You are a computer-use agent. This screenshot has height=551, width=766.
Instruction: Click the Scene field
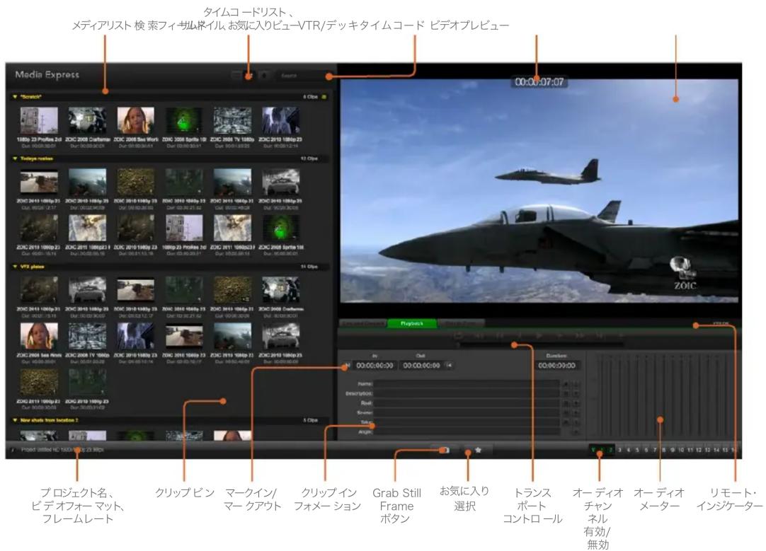tap(466, 412)
